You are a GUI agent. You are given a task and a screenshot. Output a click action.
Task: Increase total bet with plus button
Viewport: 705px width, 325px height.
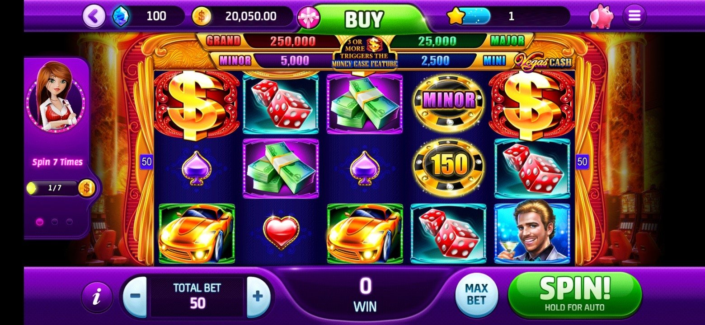click(x=258, y=297)
